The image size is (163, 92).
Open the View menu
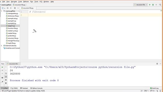tap(8, 2)
